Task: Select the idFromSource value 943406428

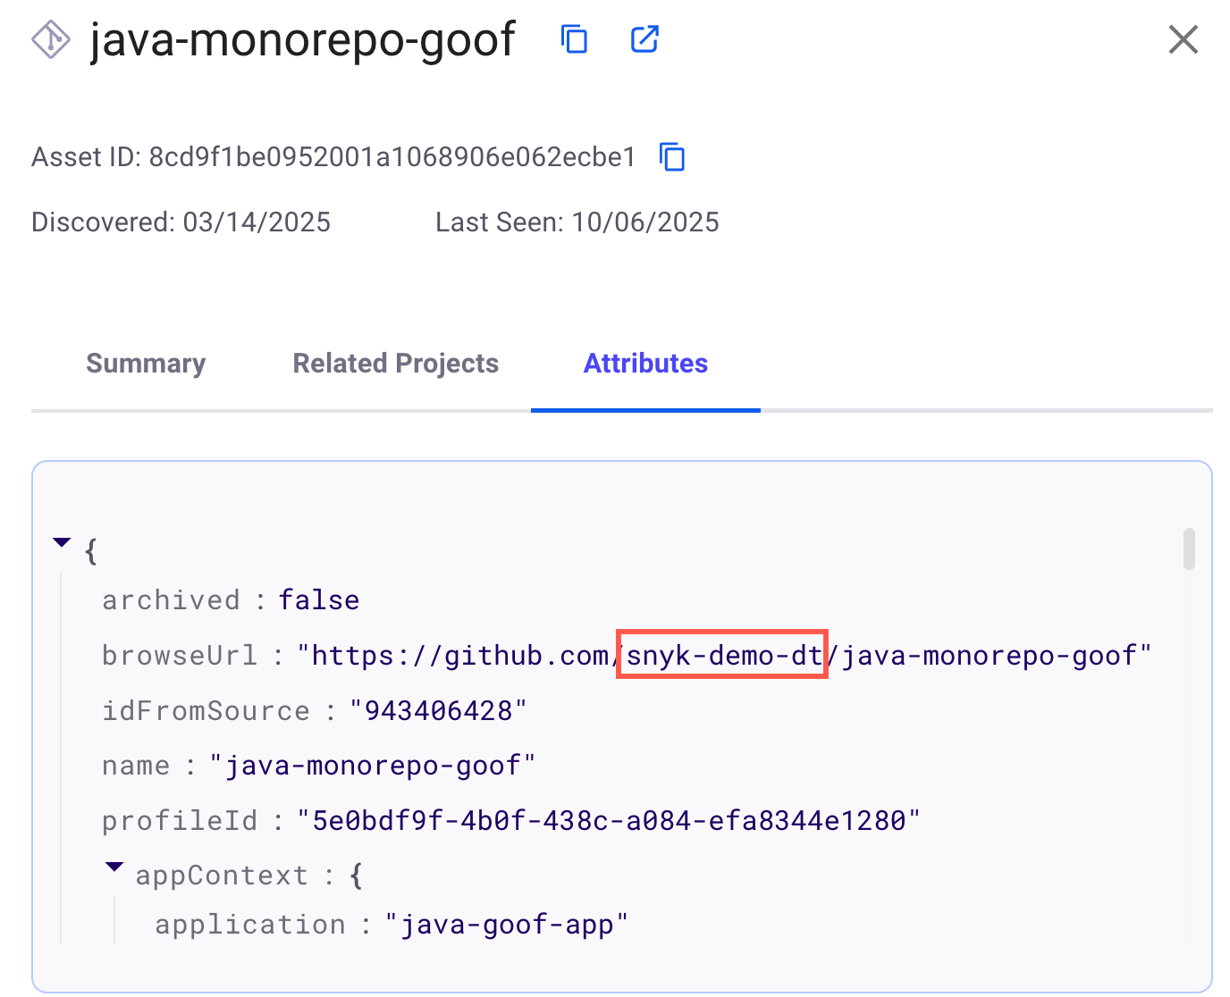Action: click(438, 711)
